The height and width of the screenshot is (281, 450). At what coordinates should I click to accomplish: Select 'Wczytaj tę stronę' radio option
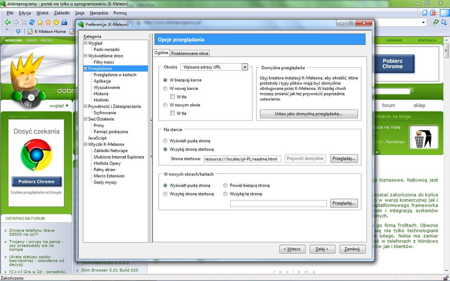pos(225,194)
